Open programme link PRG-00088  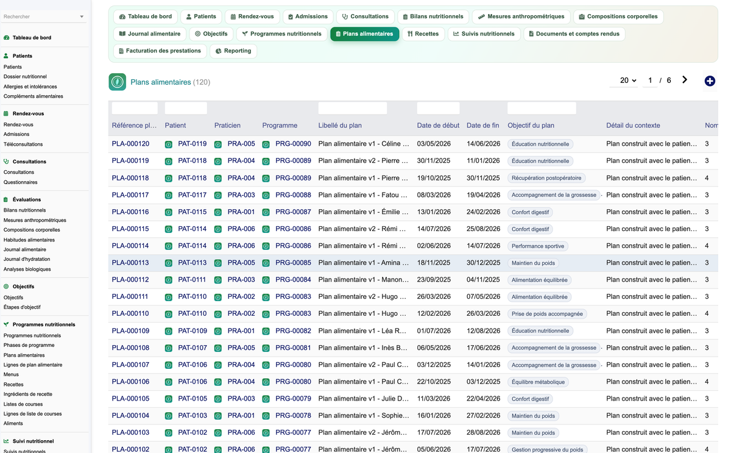(293, 196)
